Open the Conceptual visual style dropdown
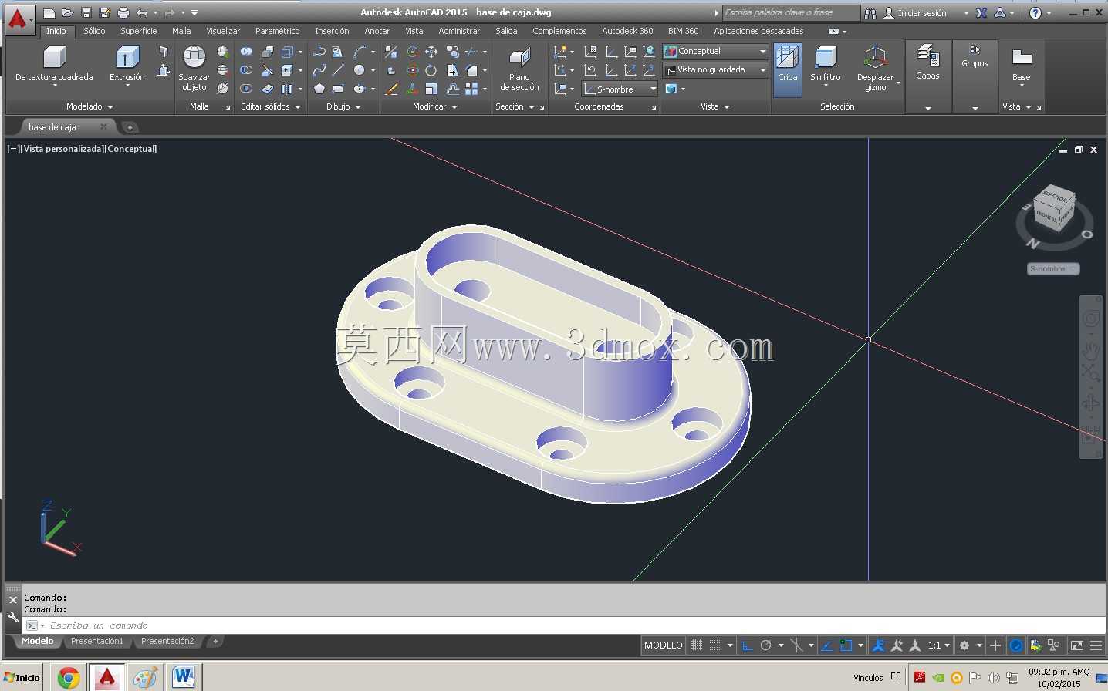 pyautogui.click(x=715, y=51)
